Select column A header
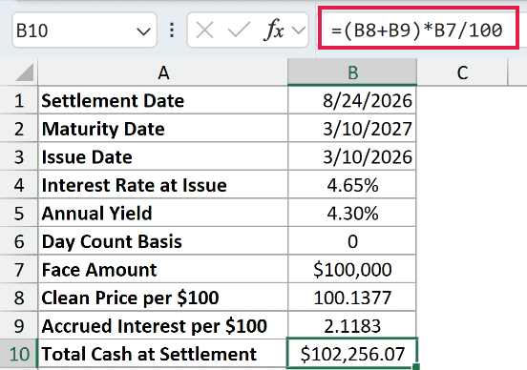 (163, 72)
